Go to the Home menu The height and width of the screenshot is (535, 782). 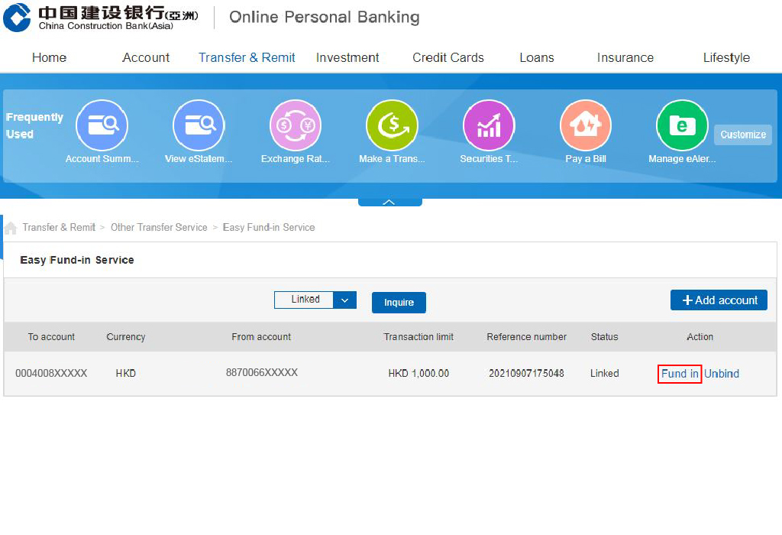point(50,58)
